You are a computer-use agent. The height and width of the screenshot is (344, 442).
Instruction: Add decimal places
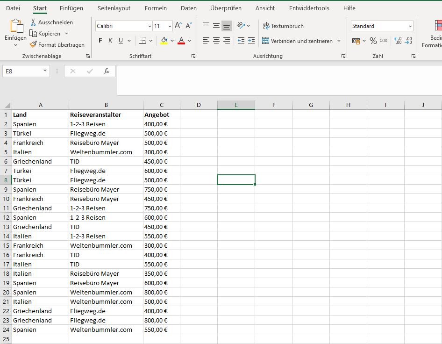click(398, 41)
